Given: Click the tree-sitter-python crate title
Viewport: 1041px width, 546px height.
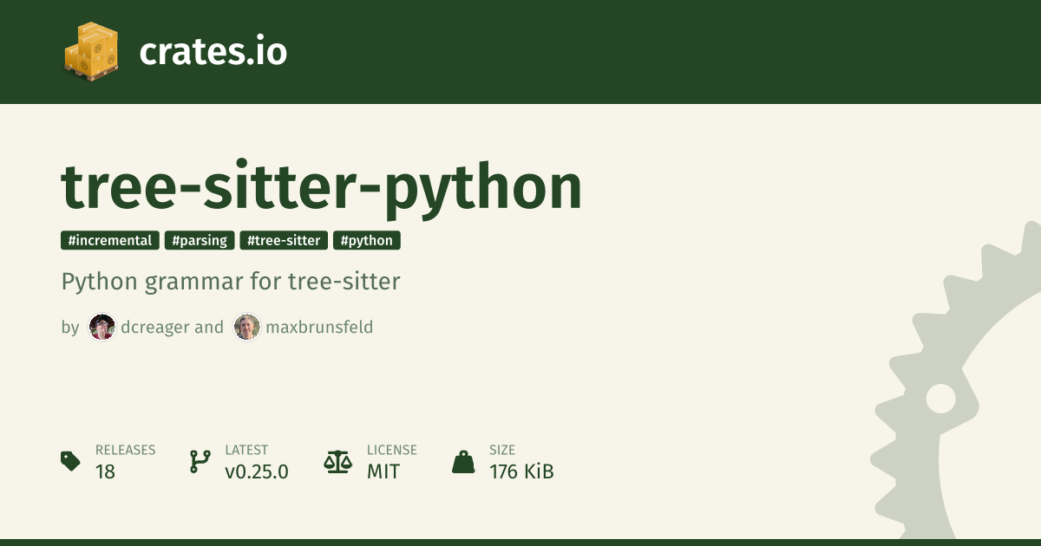Looking at the screenshot, I should [x=321, y=186].
